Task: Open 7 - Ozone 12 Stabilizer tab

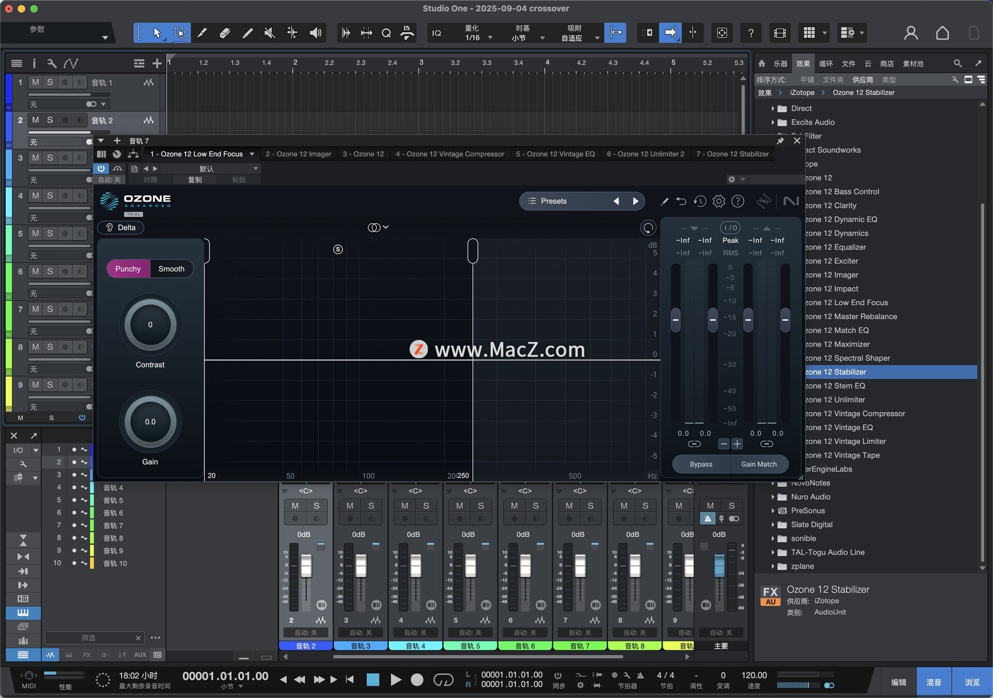Action: coord(732,154)
